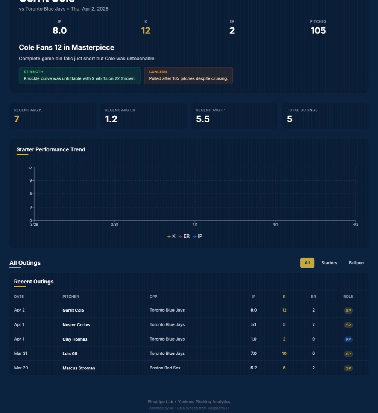The height and width of the screenshot is (413, 378).
Task: Click K value 10 in Luis Gil row
Action: pyautogui.click(x=284, y=353)
